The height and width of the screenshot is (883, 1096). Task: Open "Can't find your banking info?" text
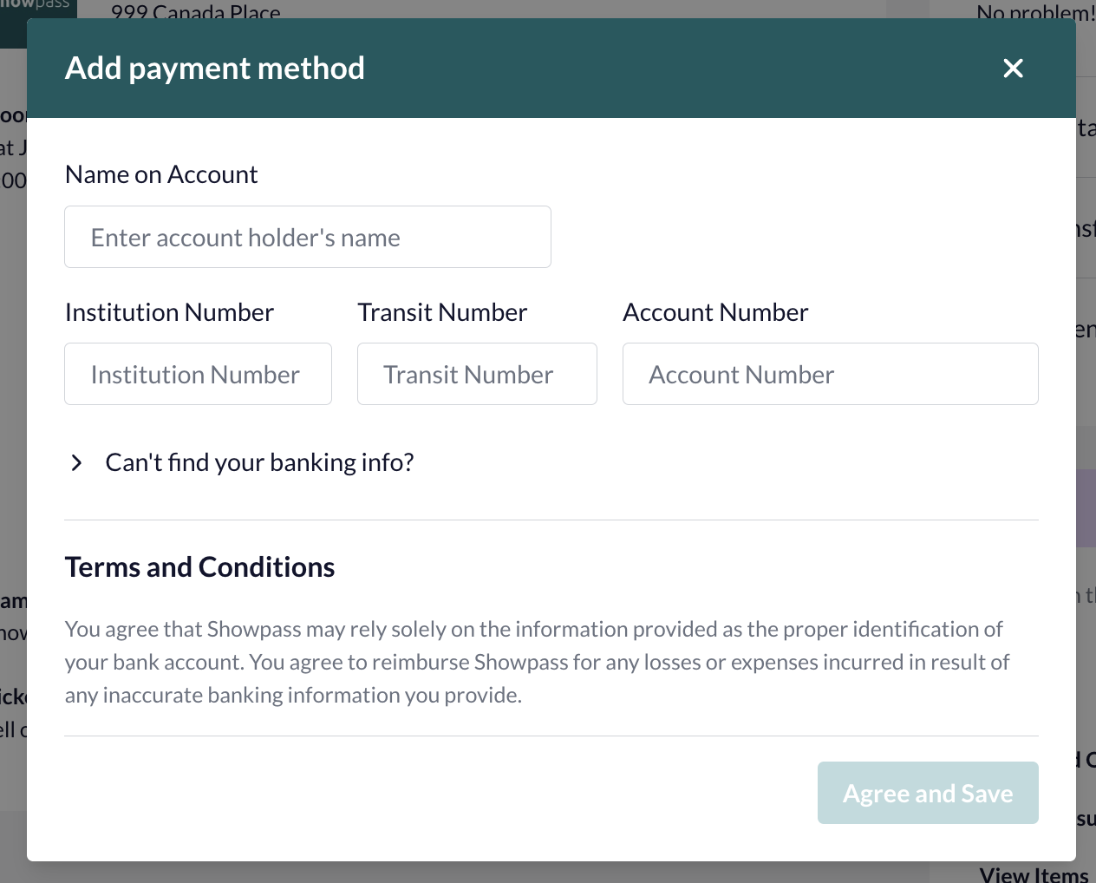coord(259,462)
